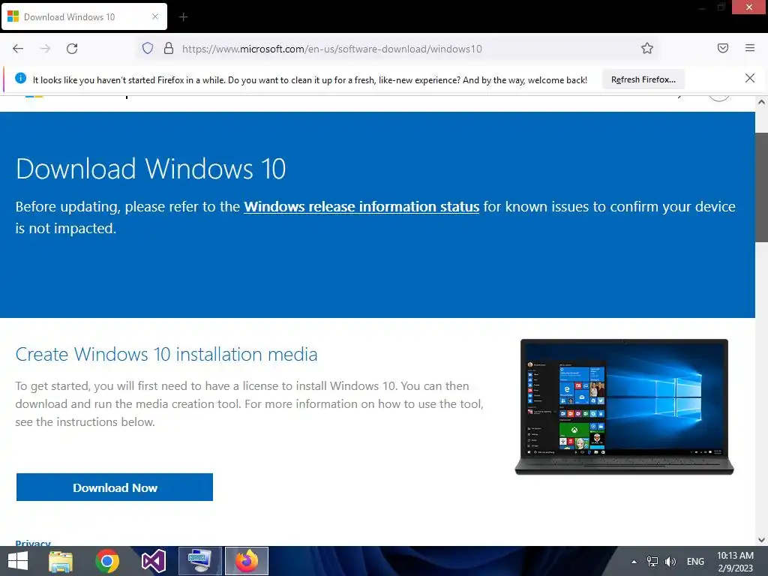Open a new tab with plus button

pos(183,17)
